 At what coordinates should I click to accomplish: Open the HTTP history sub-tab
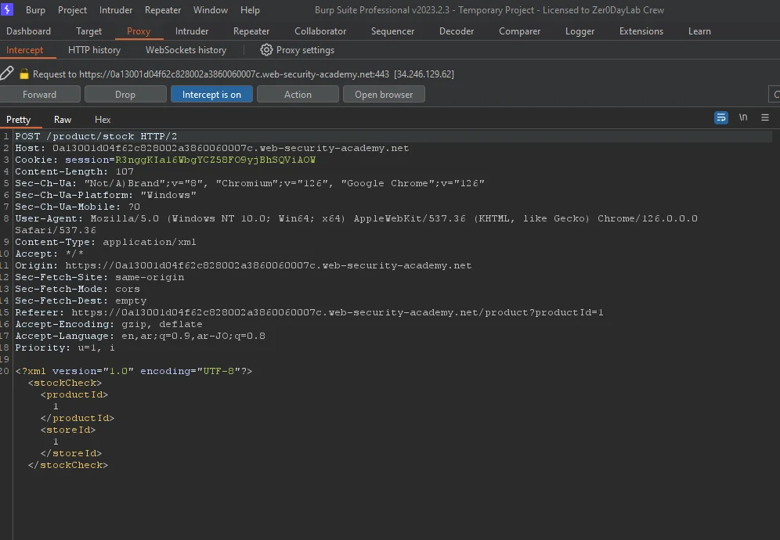click(x=94, y=50)
